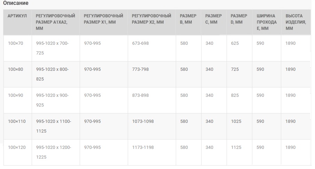Screen dimensions: 315x169
Task: Click the Высота изделия column header
Action: click(296, 22)
